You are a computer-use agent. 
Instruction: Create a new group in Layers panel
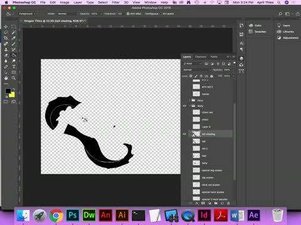click(216, 203)
